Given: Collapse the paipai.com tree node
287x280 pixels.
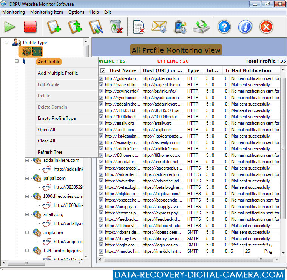Looking at the screenshot, I should point(27,179).
